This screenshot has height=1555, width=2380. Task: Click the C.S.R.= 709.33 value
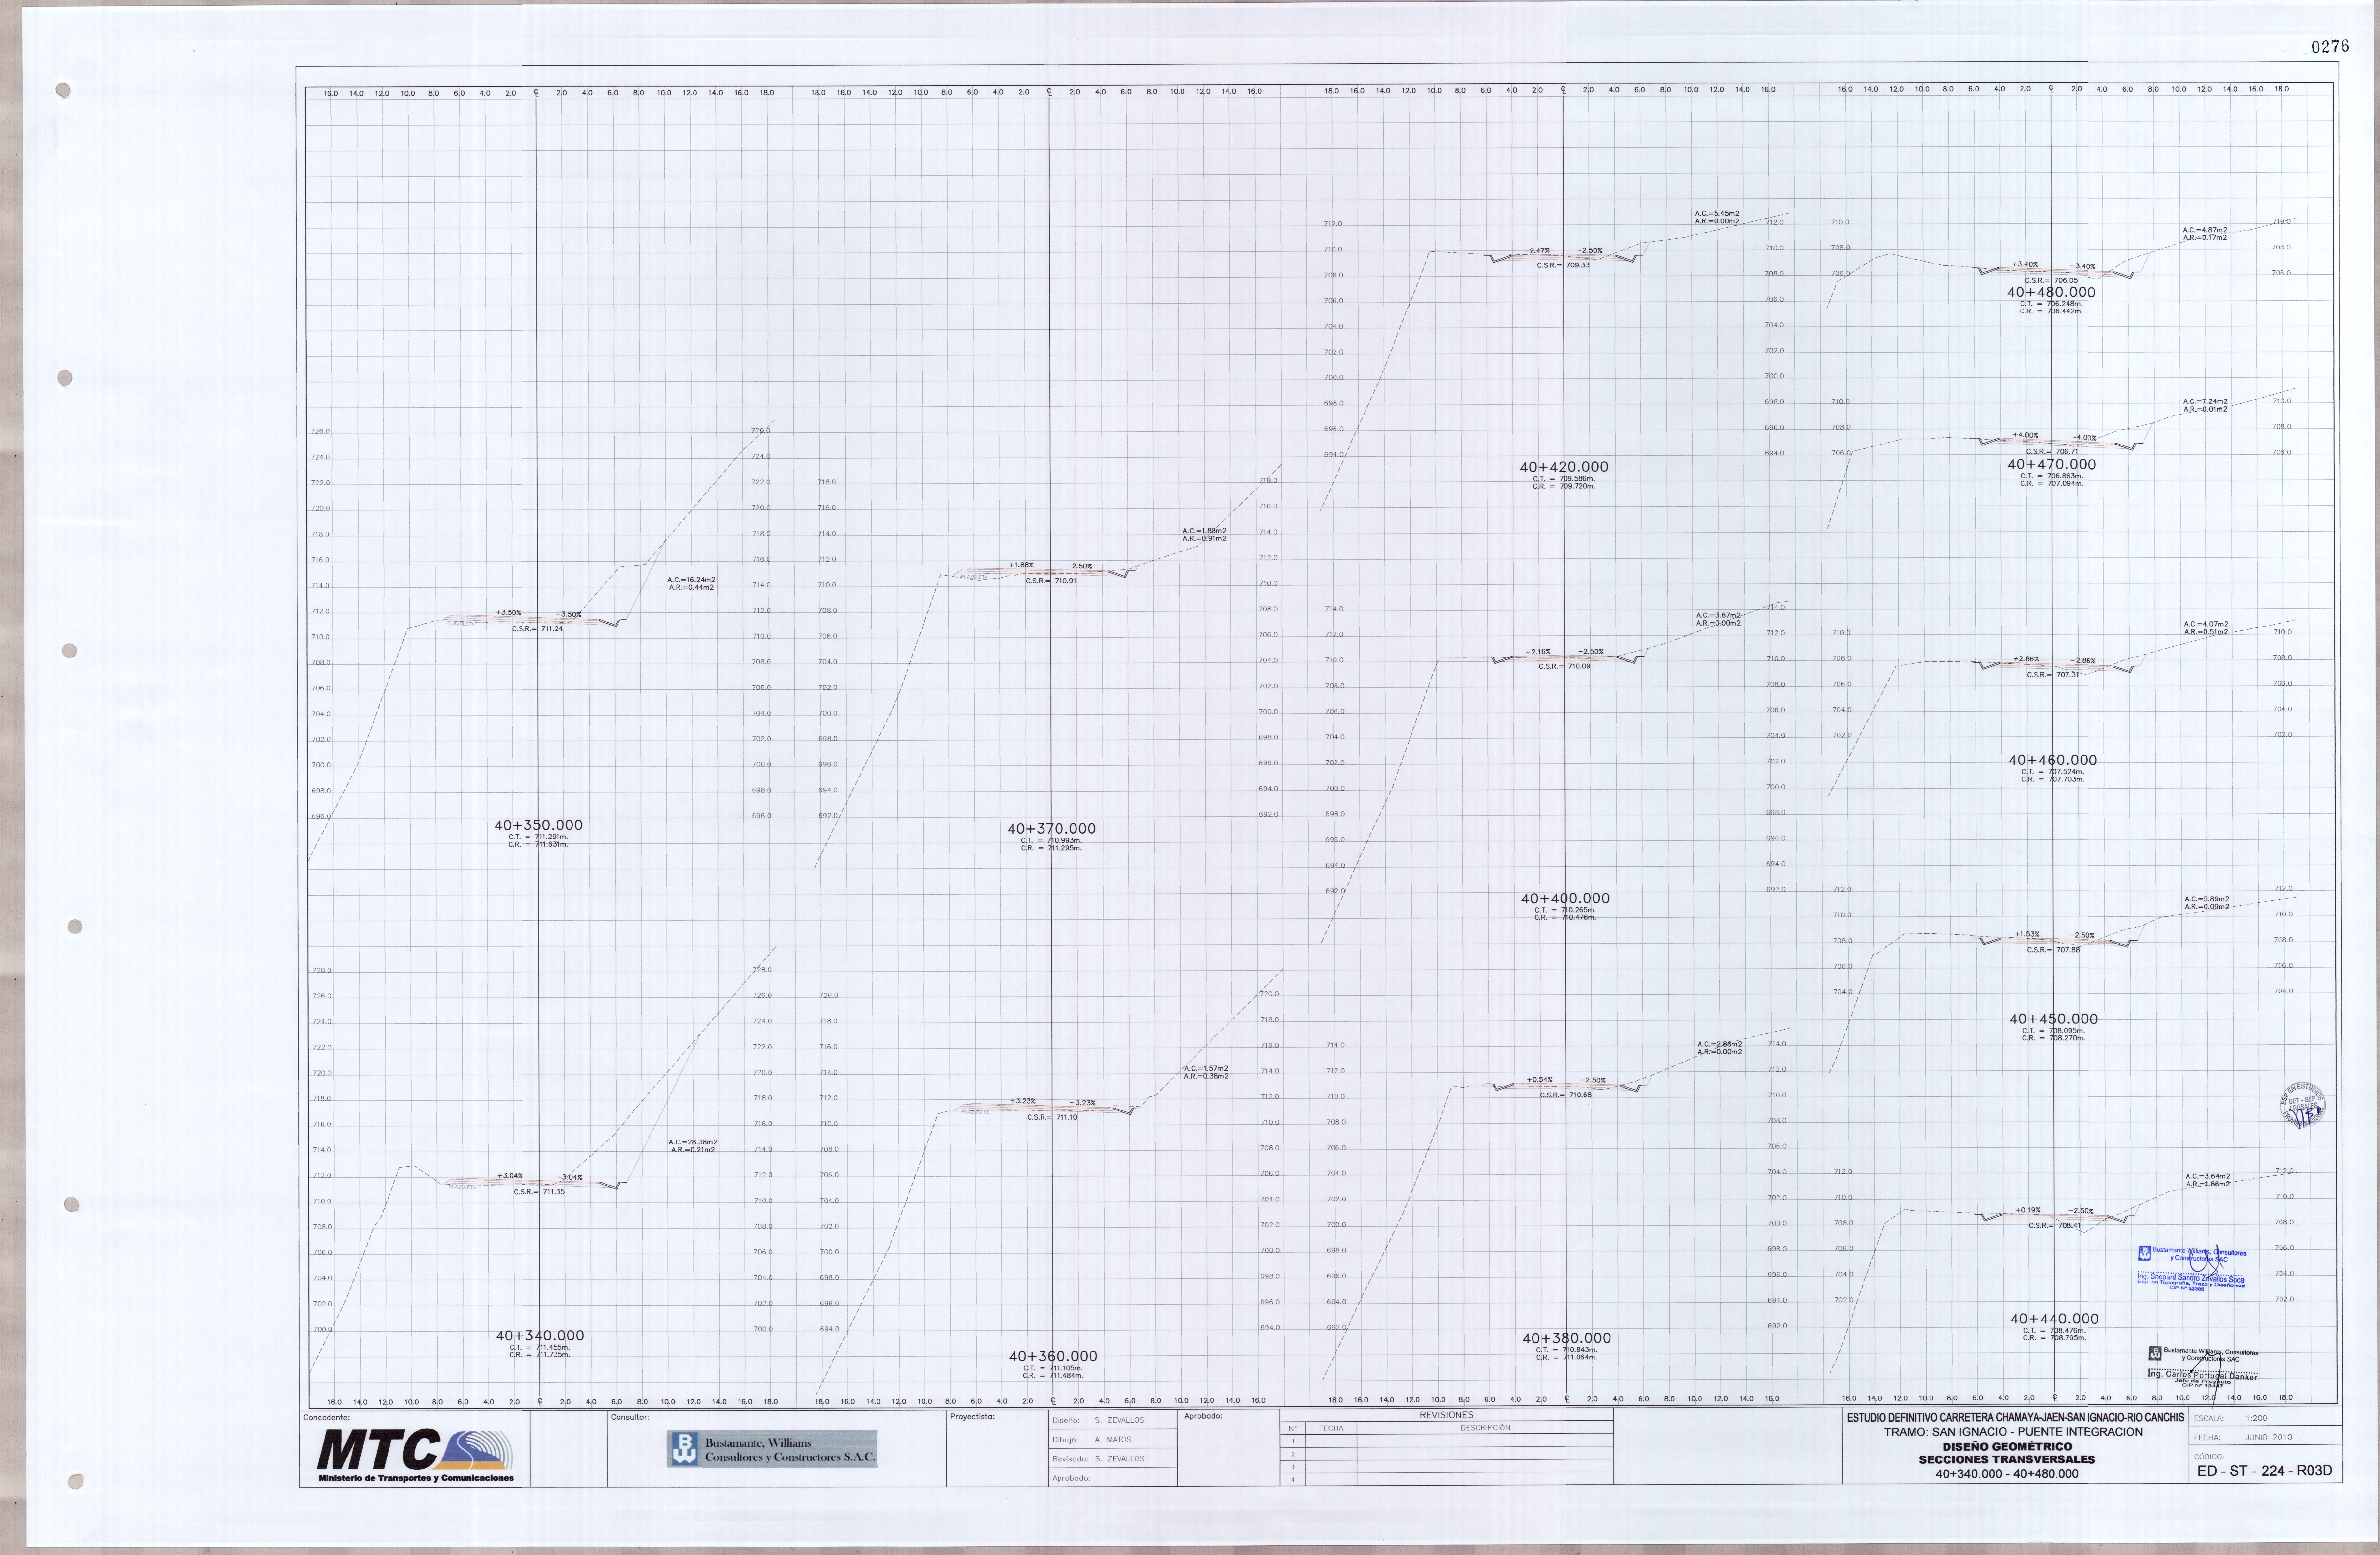[x=1563, y=266]
